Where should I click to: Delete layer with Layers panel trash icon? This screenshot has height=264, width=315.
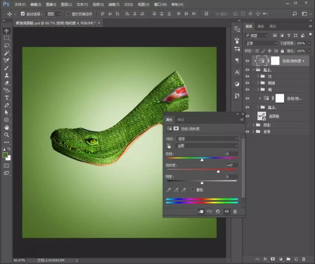point(304,259)
